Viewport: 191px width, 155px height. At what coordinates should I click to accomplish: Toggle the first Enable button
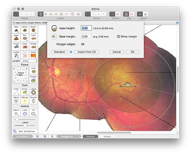tap(112, 14)
